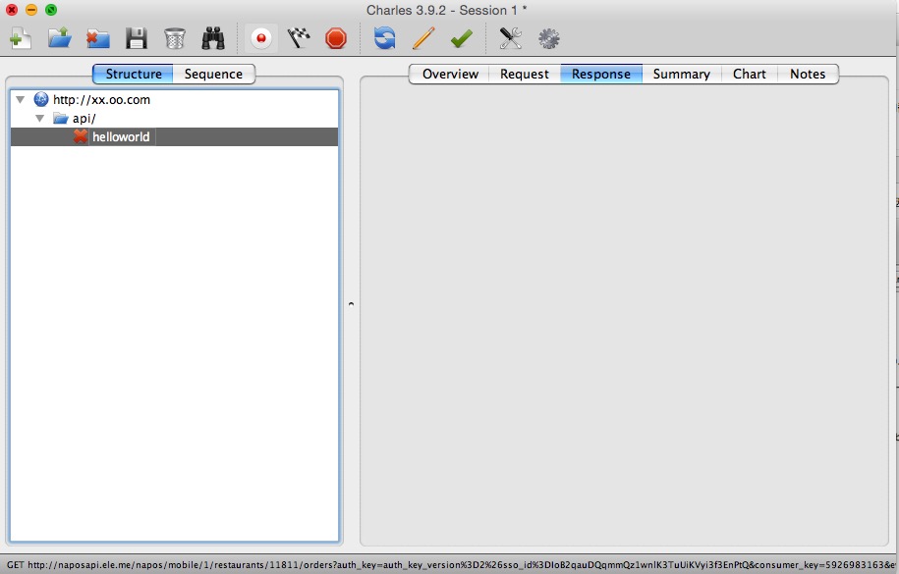The width and height of the screenshot is (899, 574).
Task: Clear the session with trash can icon
Action: coord(174,38)
